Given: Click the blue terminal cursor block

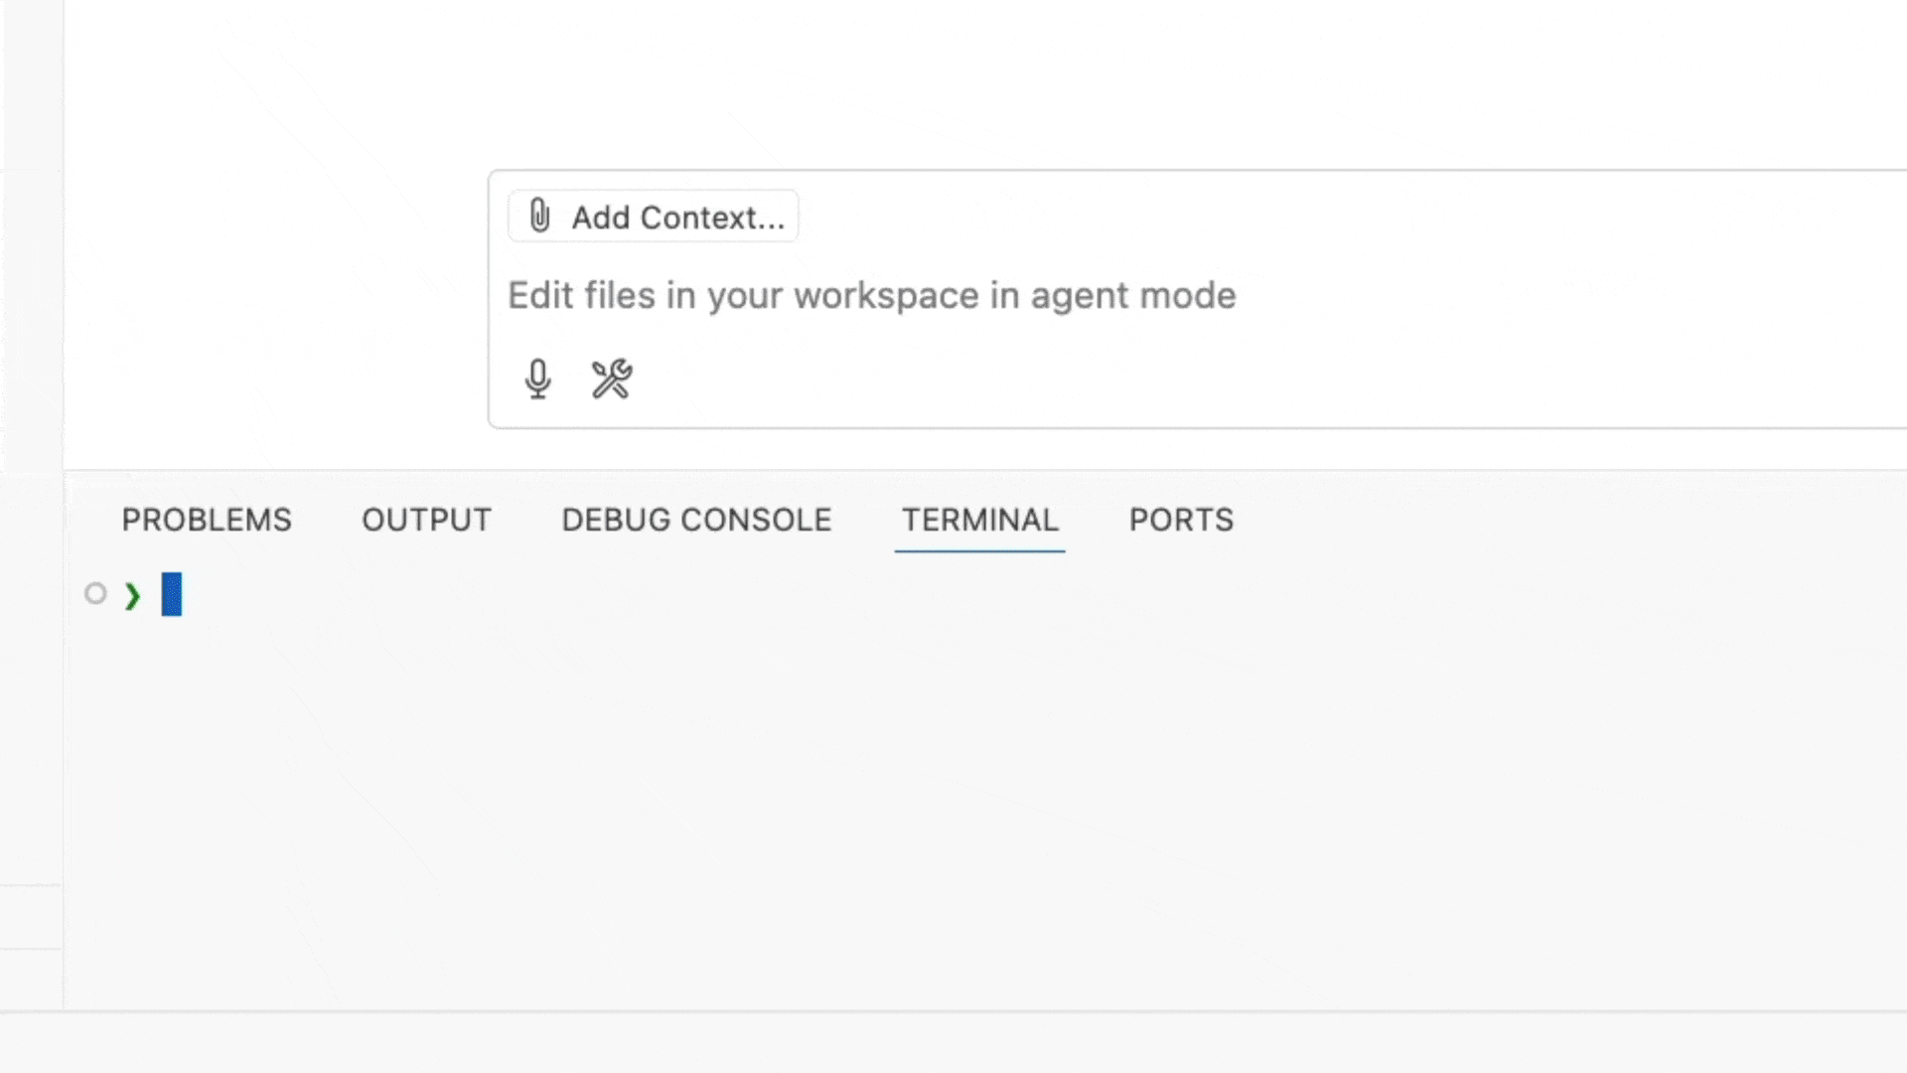Looking at the screenshot, I should (171, 594).
